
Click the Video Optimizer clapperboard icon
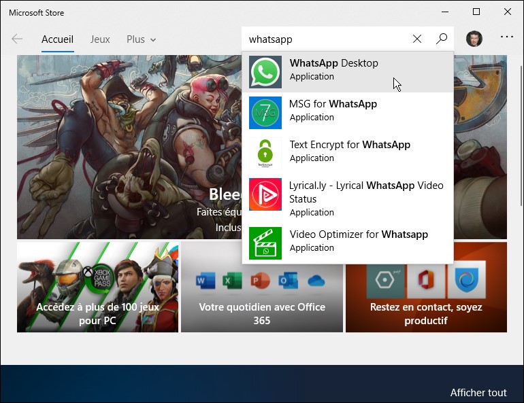pyautogui.click(x=265, y=243)
